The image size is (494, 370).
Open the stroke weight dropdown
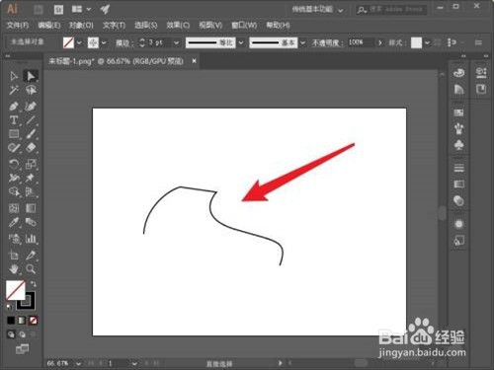coord(177,42)
